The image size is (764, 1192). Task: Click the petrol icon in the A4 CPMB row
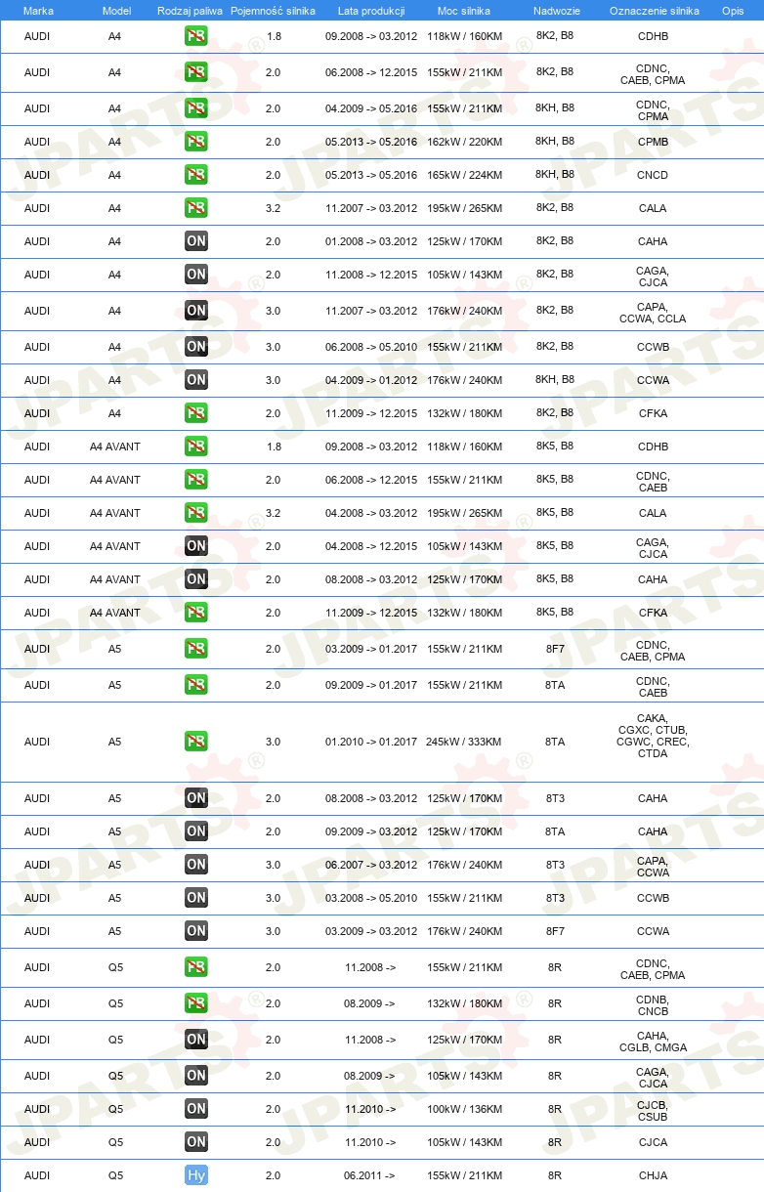coord(196,142)
